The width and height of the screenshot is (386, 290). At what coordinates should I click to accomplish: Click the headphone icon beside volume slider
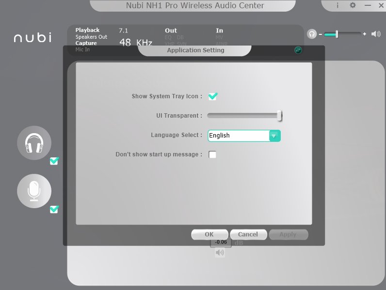click(x=312, y=34)
